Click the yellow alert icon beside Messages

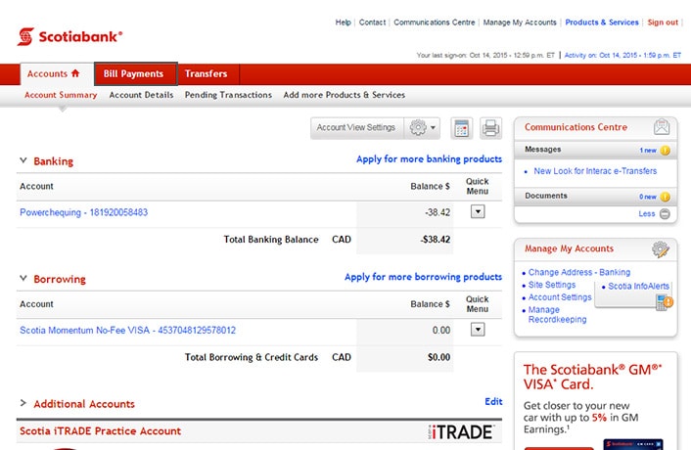coord(666,151)
